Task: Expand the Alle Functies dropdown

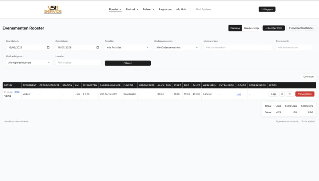Action: 128,47
